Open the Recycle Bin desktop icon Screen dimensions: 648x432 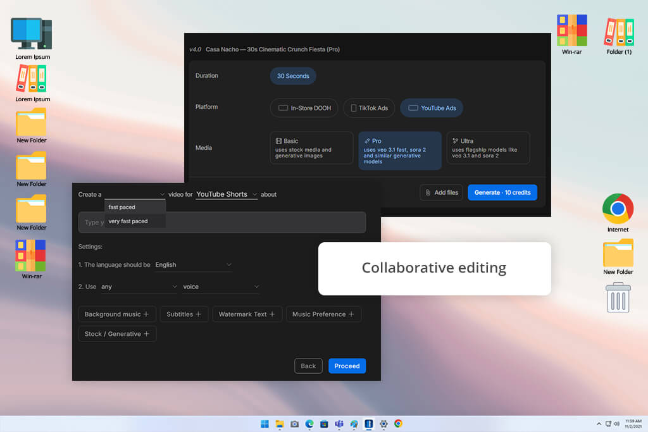pos(618,297)
